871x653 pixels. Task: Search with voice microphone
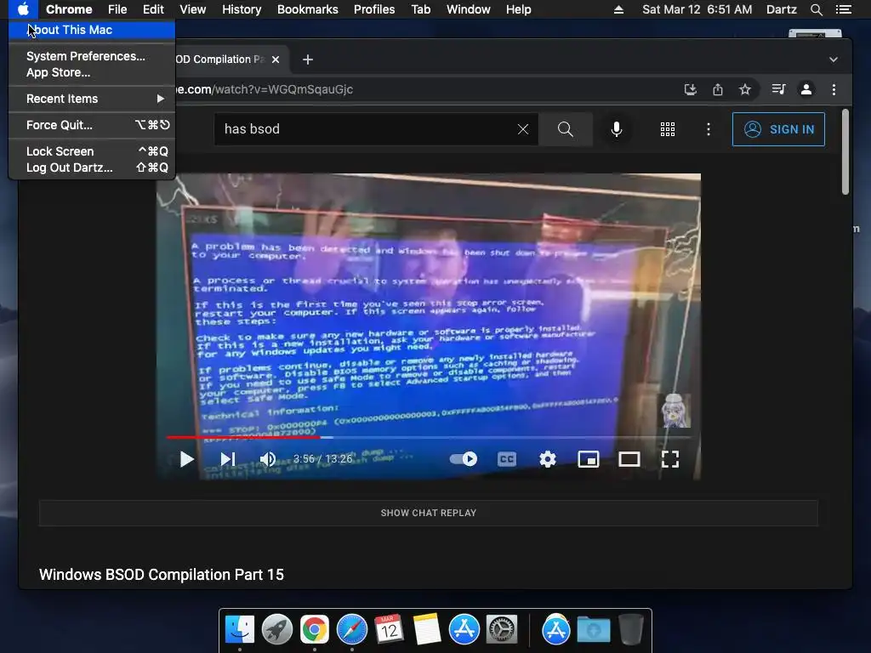coord(616,129)
